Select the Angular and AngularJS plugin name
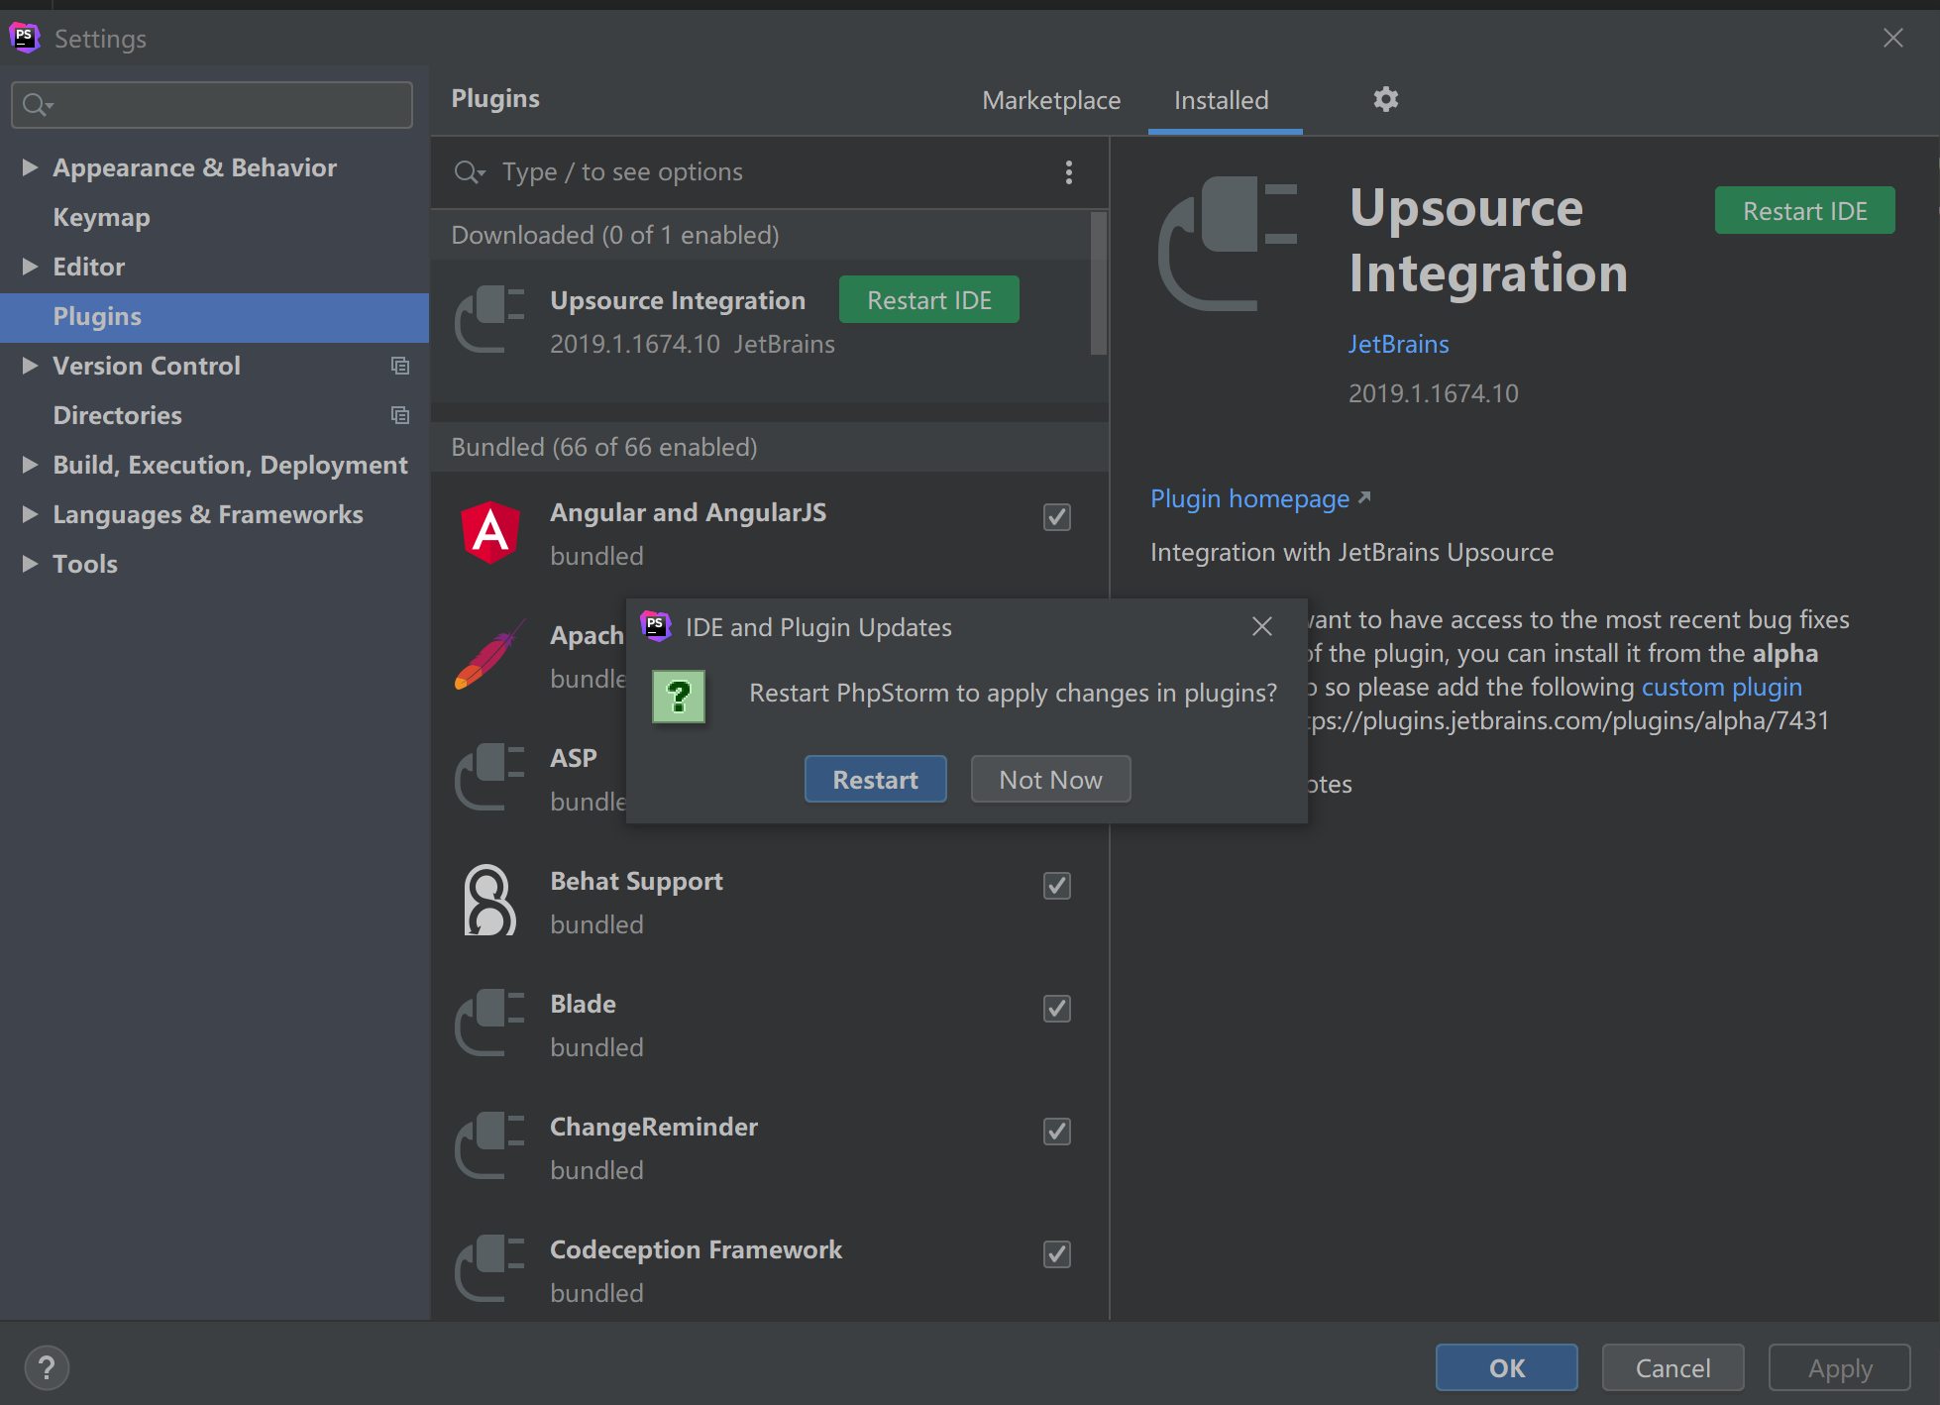Viewport: 1940px width, 1405px height. (688, 512)
